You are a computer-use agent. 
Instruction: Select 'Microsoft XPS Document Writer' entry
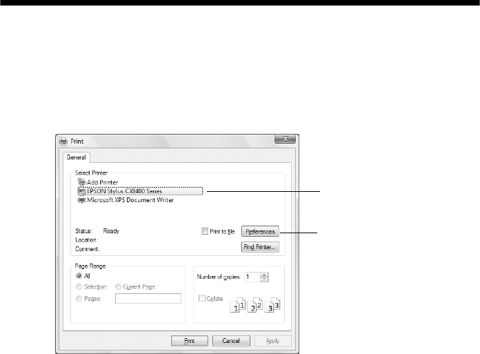[130, 200]
